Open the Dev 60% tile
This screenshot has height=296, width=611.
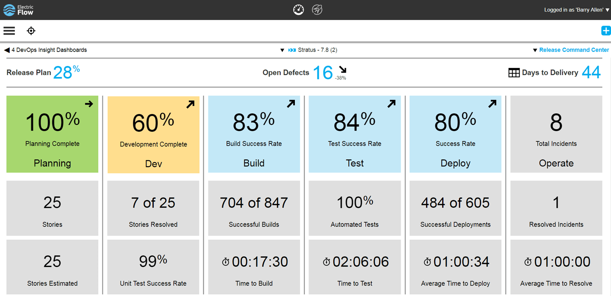click(153, 135)
